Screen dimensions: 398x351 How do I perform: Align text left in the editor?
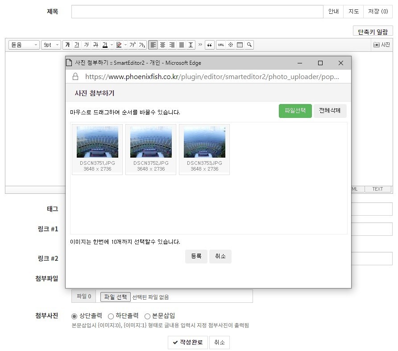[153, 45]
